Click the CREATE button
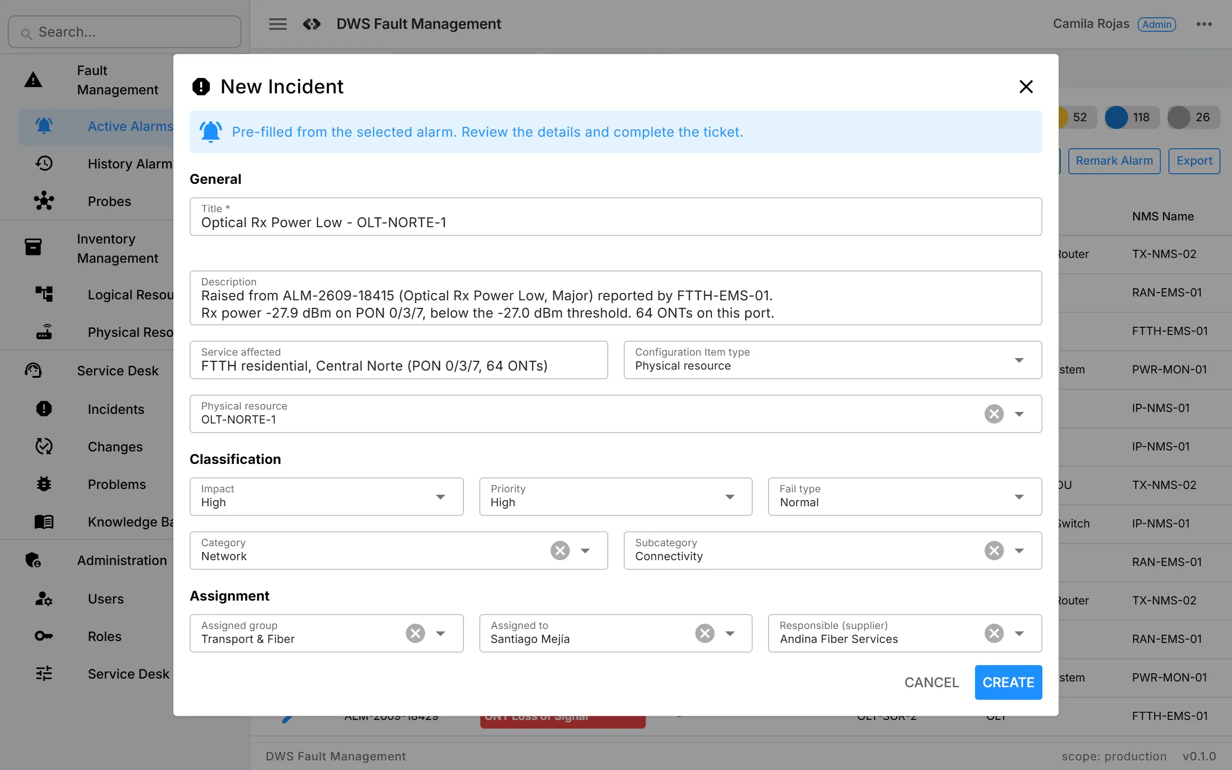Image resolution: width=1232 pixels, height=770 pixels. [x=1008, y=682]
